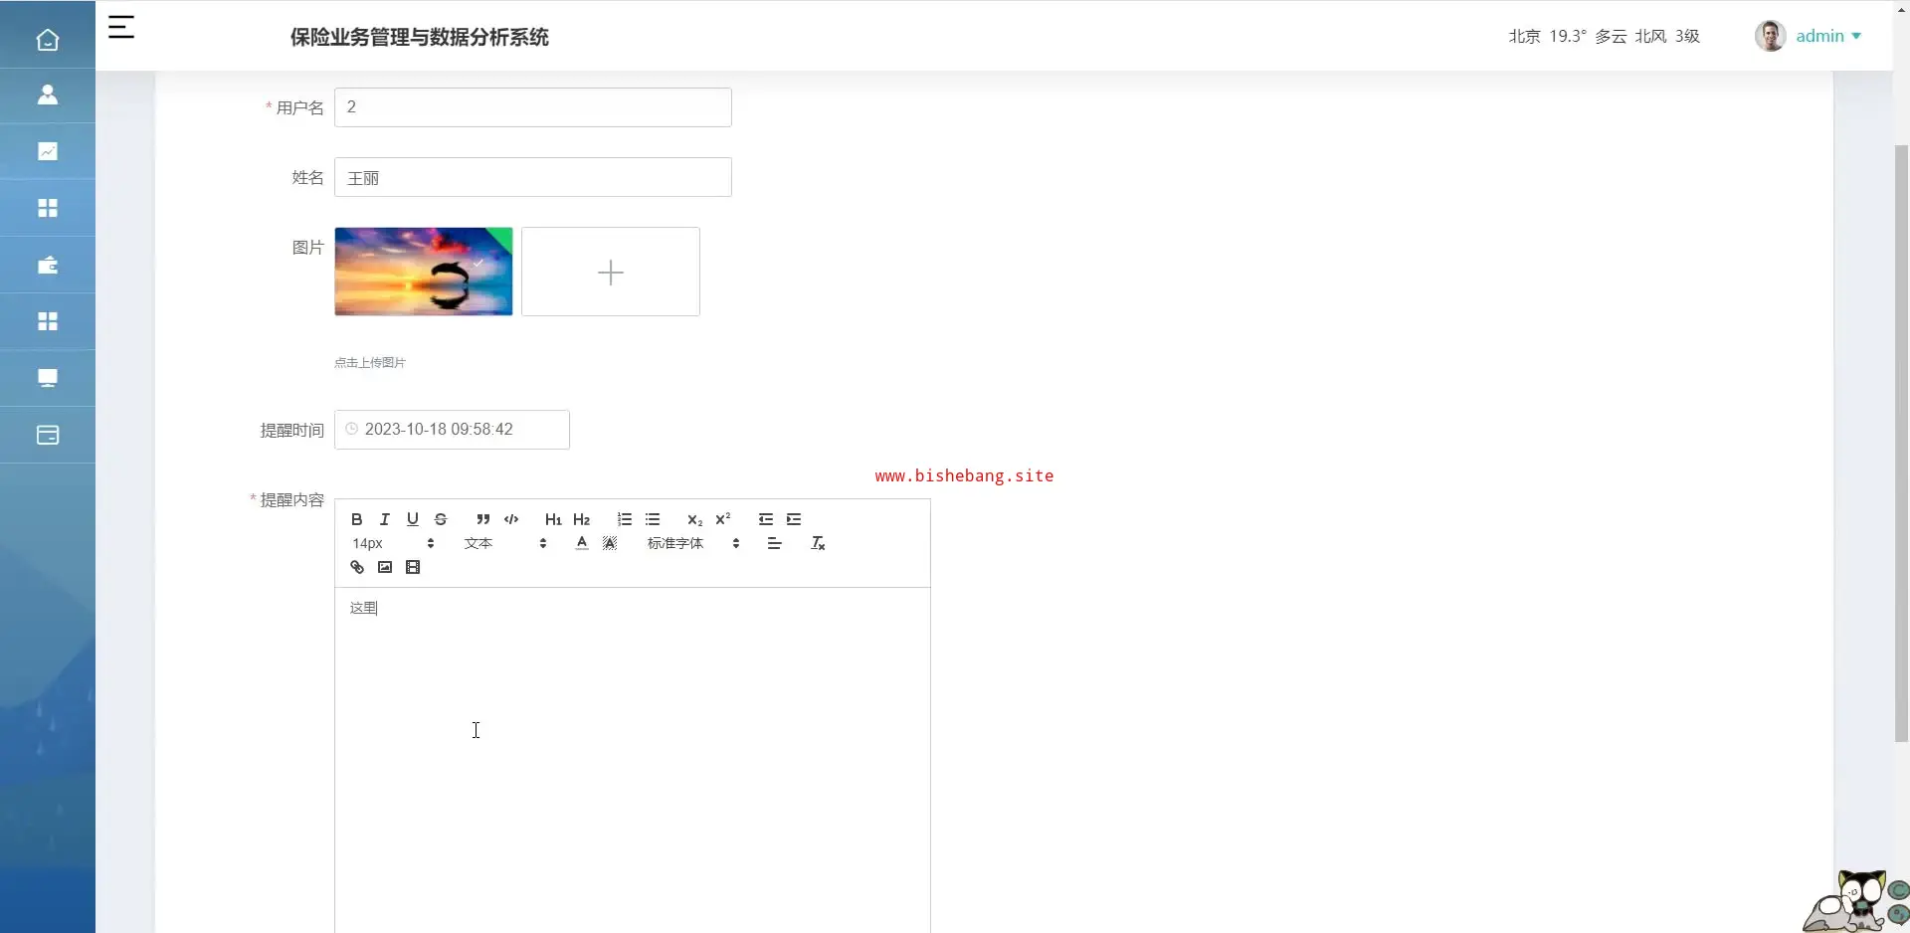
Task: Click the uploaded sunset image thumbnail
Action: tap(424, 272)
